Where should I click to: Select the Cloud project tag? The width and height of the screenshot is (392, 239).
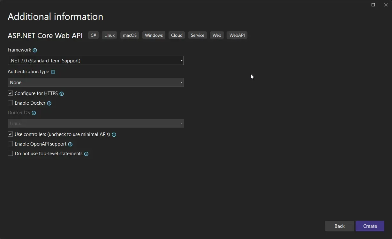pyautogui.click(x=177, y=35)
